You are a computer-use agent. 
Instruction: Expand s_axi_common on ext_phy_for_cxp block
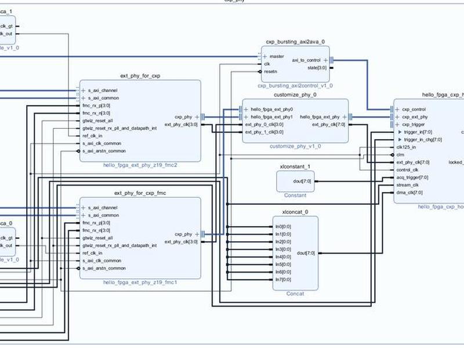coord(83,98)
